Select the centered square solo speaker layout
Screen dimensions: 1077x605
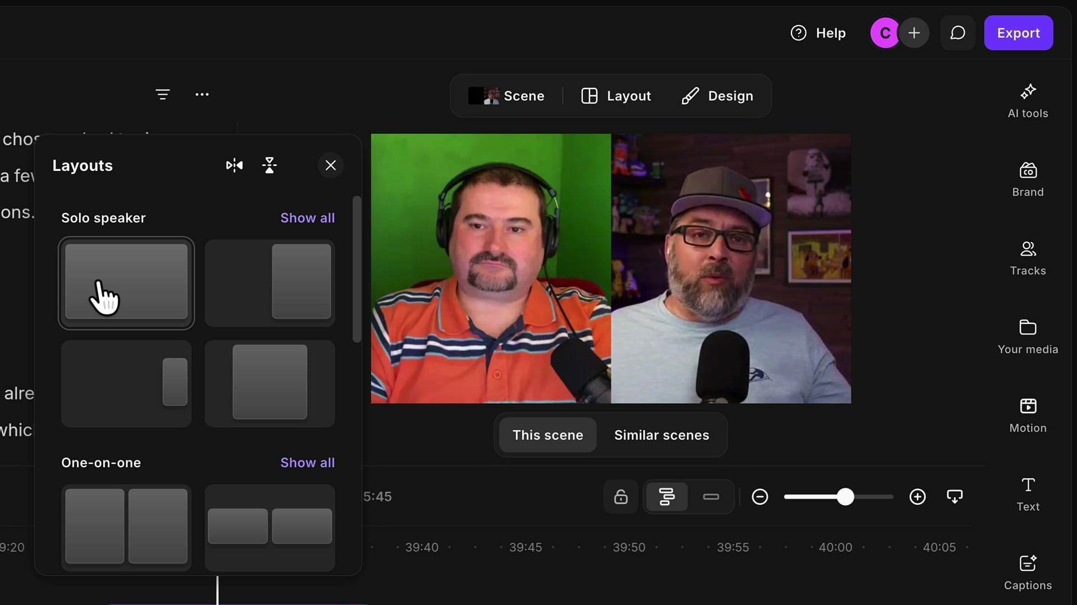point(270,384)
